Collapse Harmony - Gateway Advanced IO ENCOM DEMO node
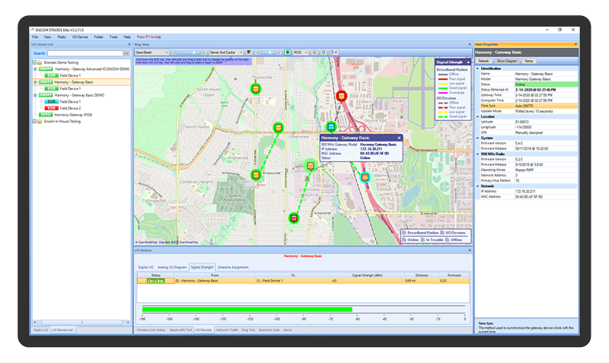The height and width of the screenshot is (363, 609). coord(35,69)
